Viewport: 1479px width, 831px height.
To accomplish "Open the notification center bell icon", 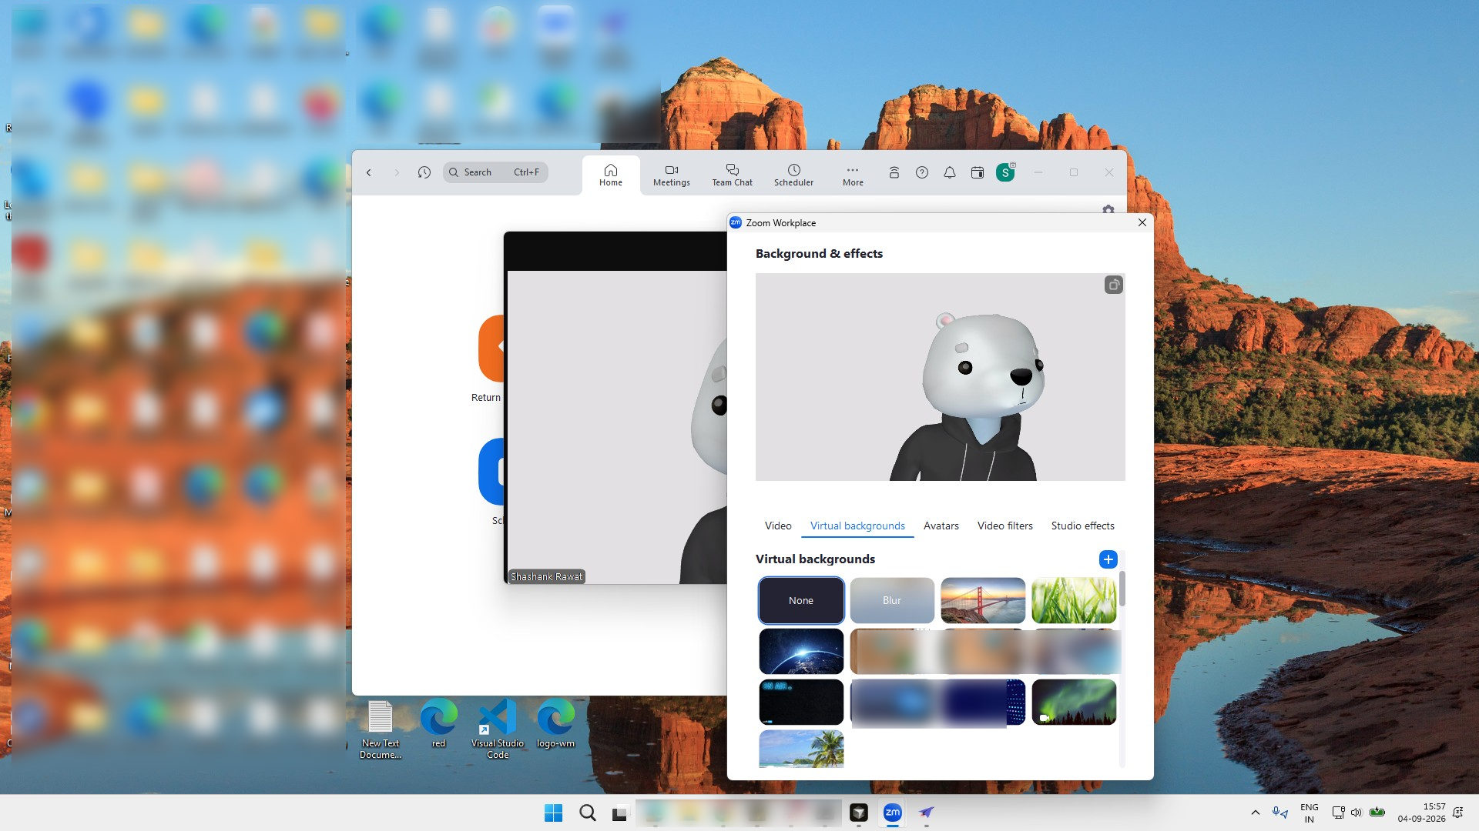I will pos(1457,813).
